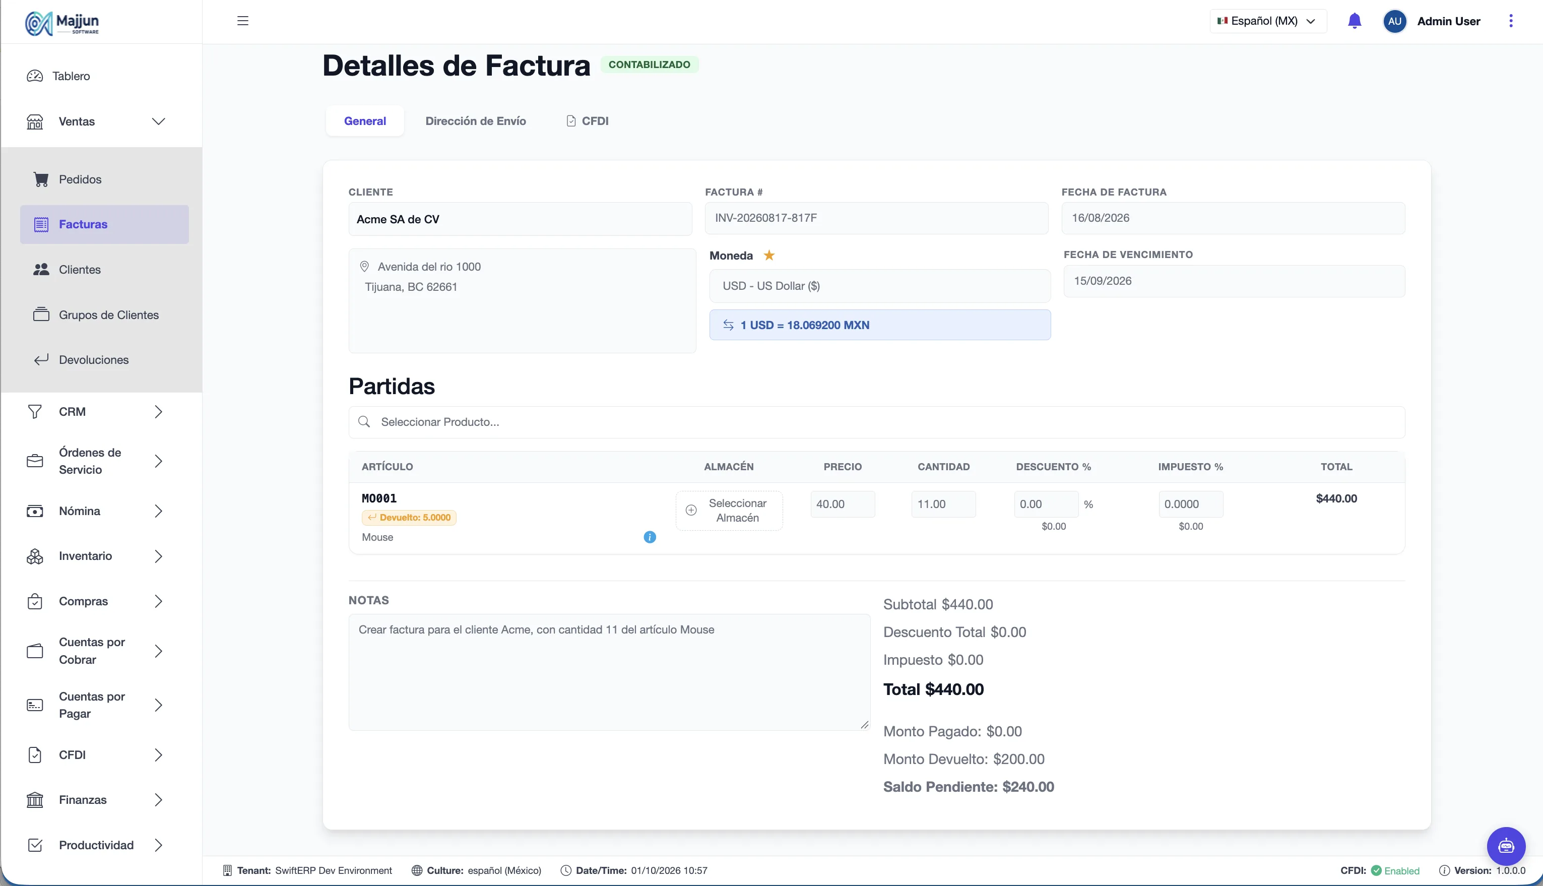Click the exchange rate swap arrows icon
Viewport: 1543px width, 886px height.
[728, 325]
